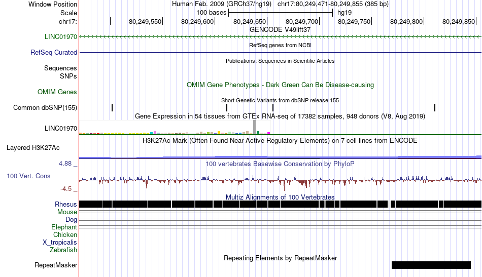Select the Rhesus species label
The image size is (482, 277).
[x=66, y=204]
